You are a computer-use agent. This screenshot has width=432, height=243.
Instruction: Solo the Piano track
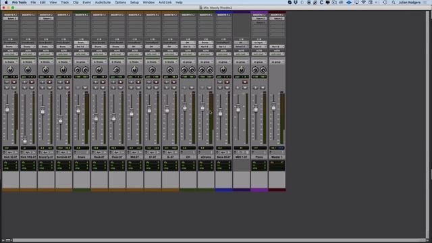[x=256, y=88]
